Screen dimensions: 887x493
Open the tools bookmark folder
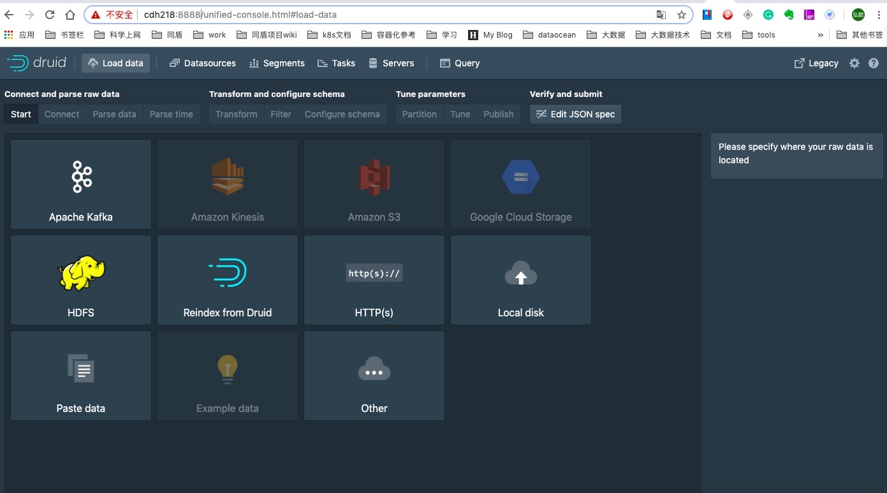point(758,35)
